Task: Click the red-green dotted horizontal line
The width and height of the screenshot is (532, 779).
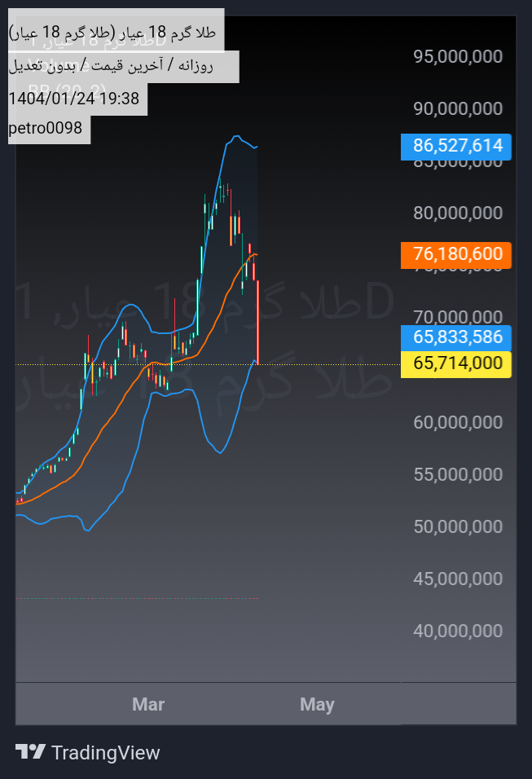Action: (x=138, y=598)
